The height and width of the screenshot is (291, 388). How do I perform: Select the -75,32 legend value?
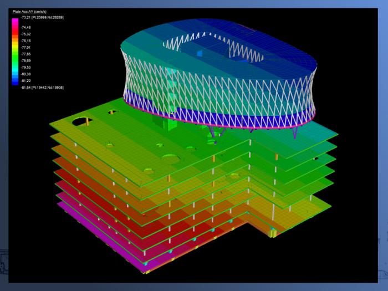pyautogui.click(x=26, y=34)
